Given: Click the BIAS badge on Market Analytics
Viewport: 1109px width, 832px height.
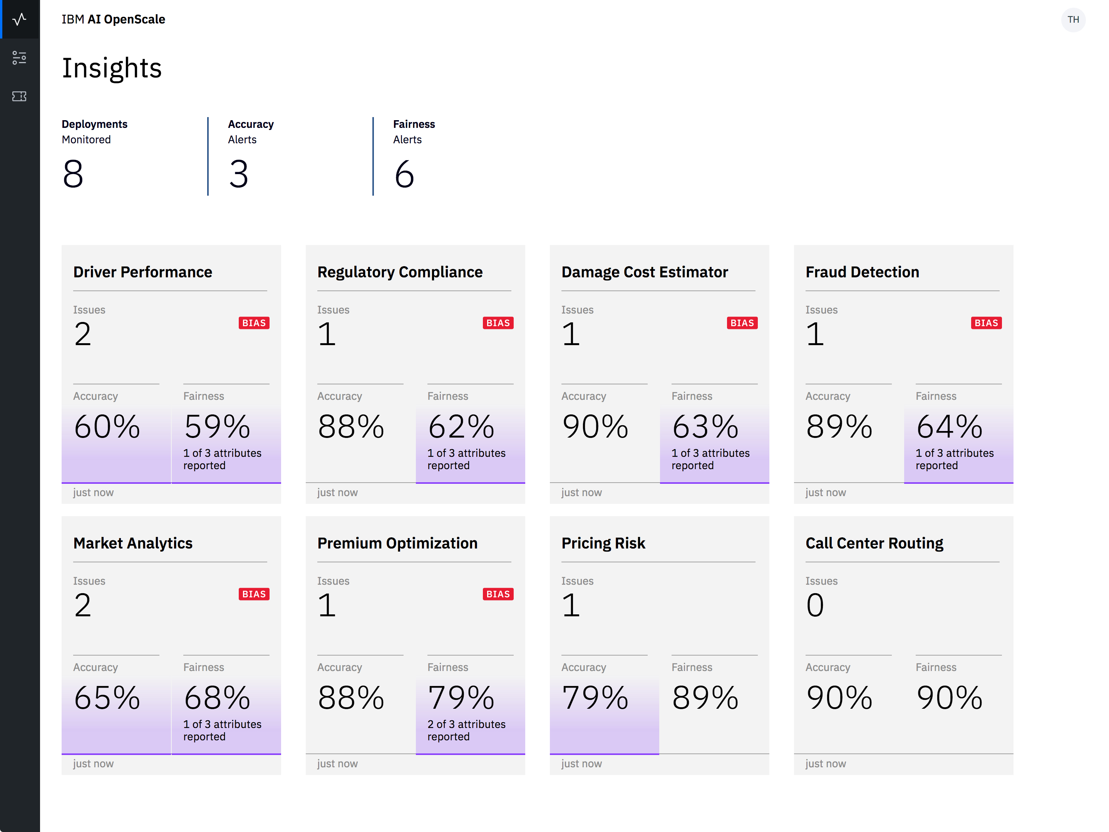Looking at the screenshot, I should click(x=254, y=594).
